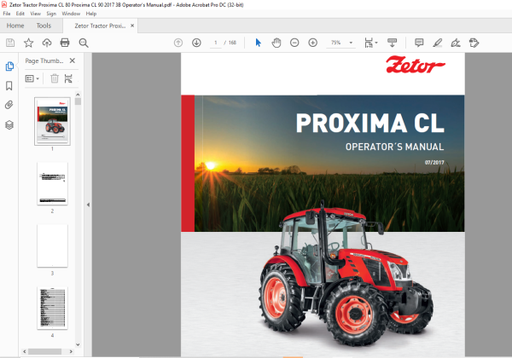Click the print pages icon in thumbnails panel

tap(68, 78)
